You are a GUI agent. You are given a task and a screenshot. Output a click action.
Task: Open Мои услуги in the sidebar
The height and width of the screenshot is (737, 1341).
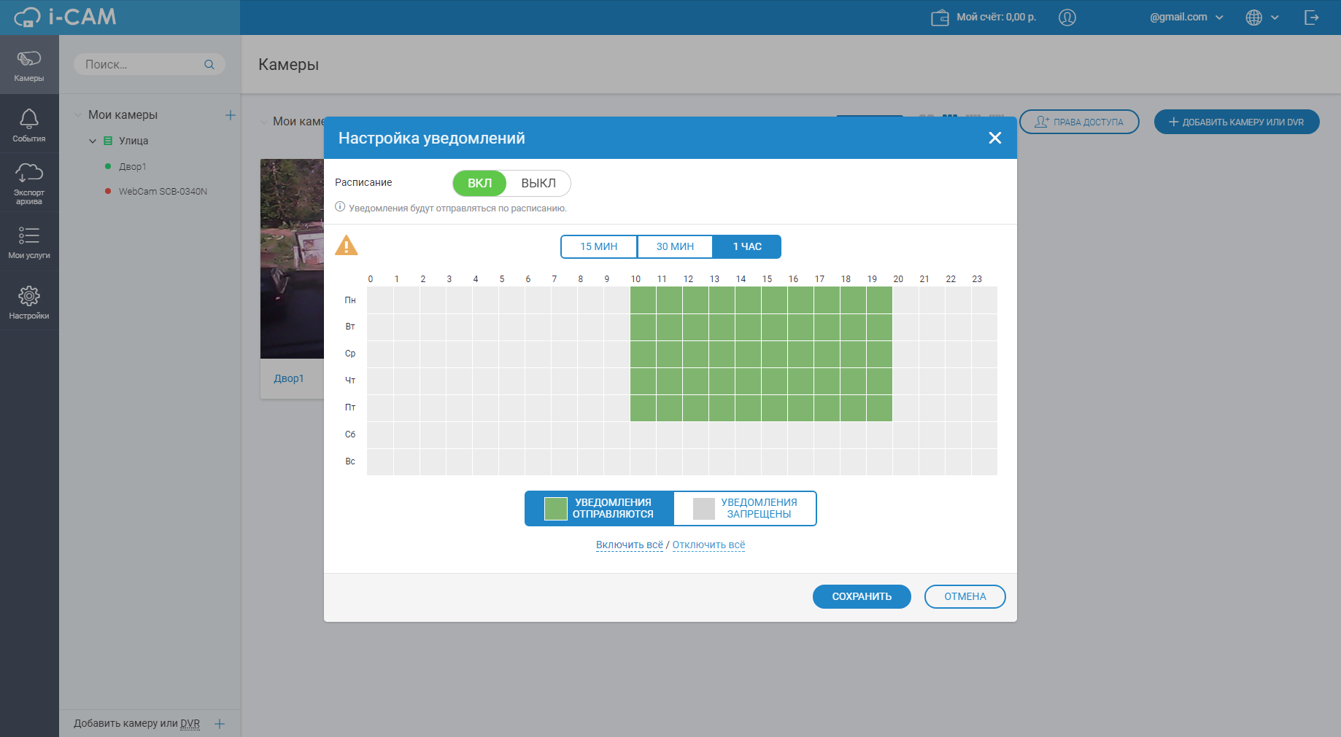click(29, 242)
